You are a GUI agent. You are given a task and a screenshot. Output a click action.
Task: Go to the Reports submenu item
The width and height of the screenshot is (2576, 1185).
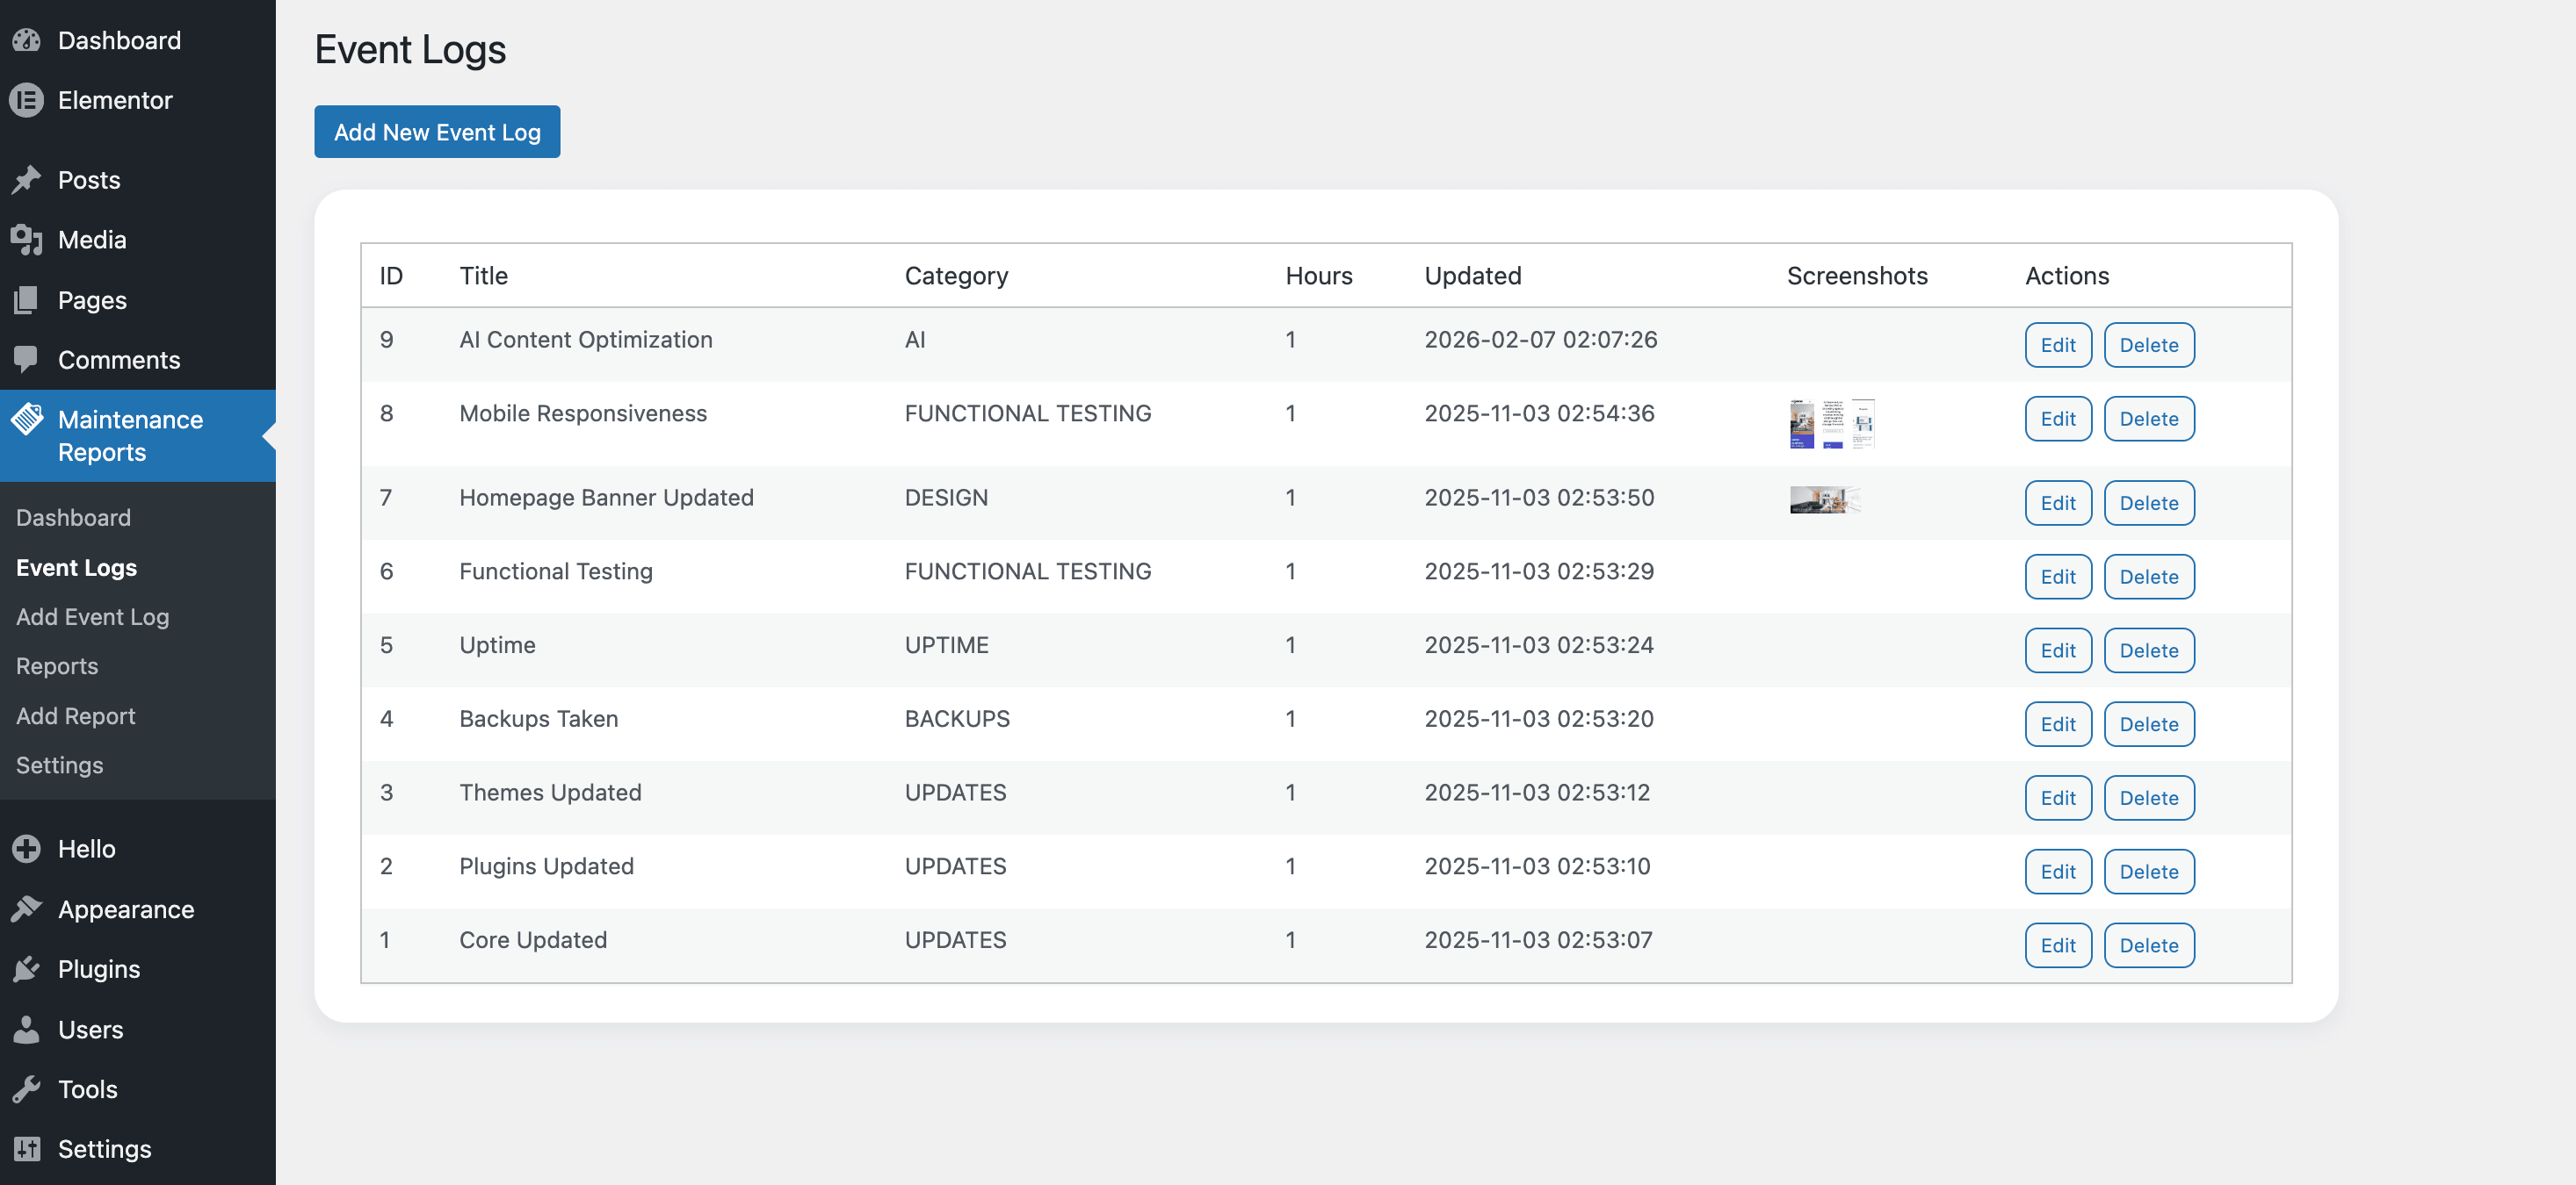coord(57,665)
